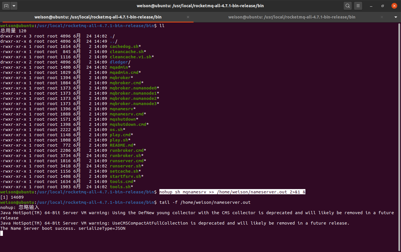
Task: Click the os.sh file name
Action: point(116,130)
